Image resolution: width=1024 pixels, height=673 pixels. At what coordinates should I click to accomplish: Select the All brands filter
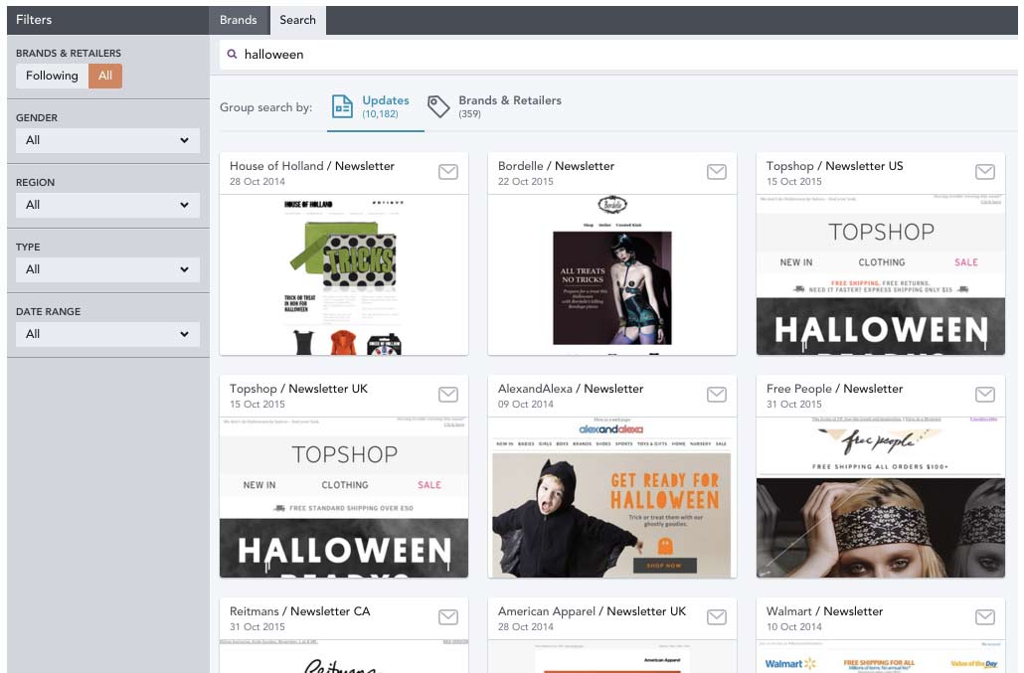tap(105, 76)
